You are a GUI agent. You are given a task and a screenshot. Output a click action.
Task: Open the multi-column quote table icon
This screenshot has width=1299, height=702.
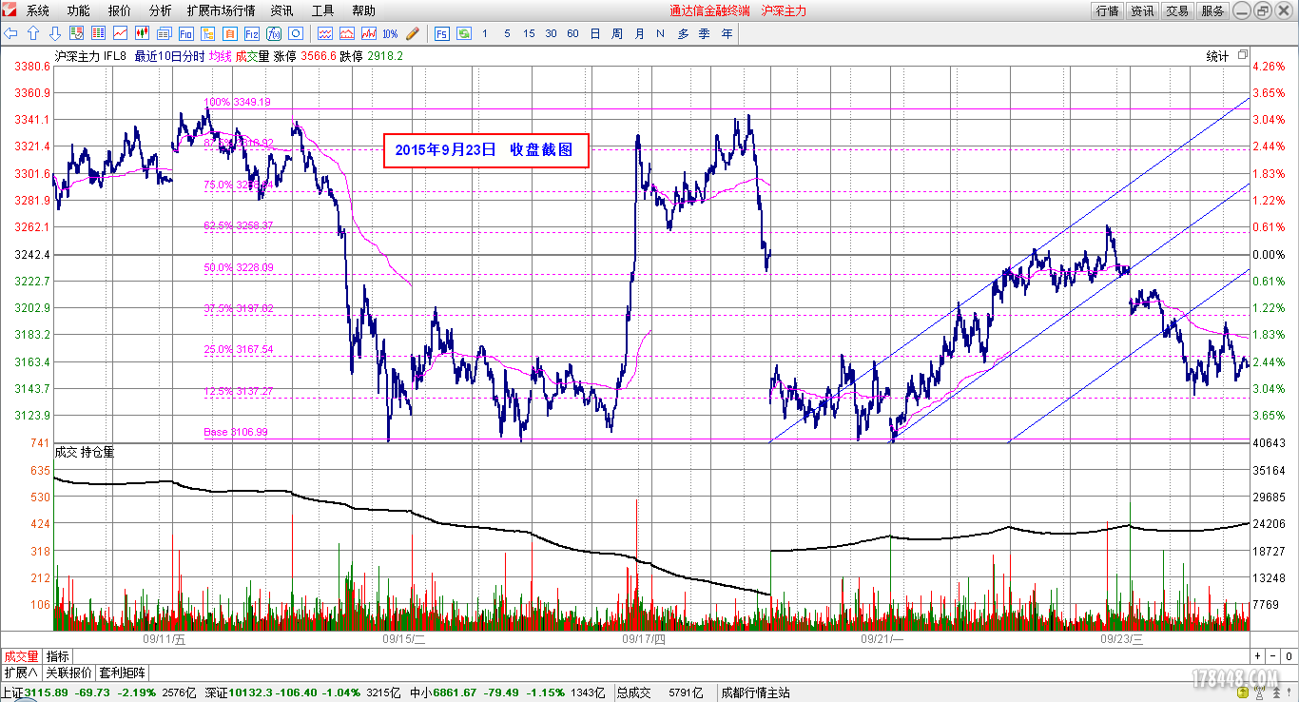click(x=99, y=33)
